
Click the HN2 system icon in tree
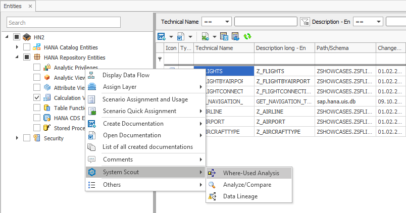coord(26,37)
